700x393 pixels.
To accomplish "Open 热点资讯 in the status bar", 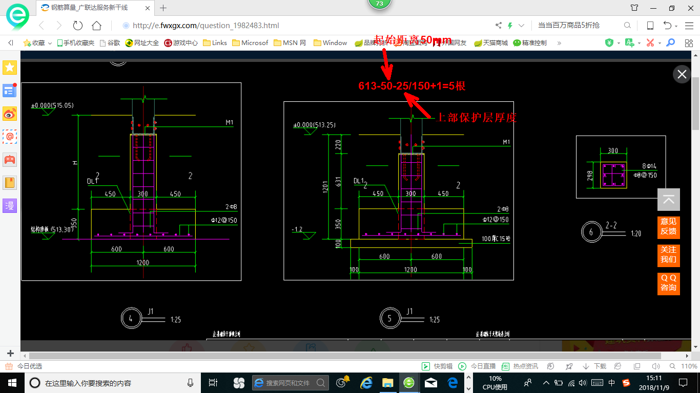I will click(520, 366).
